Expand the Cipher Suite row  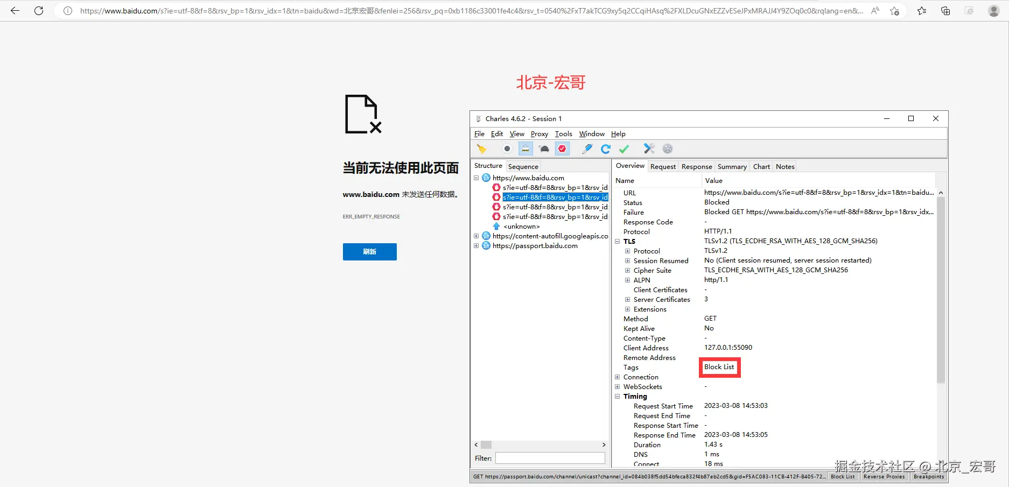(627, 271)
